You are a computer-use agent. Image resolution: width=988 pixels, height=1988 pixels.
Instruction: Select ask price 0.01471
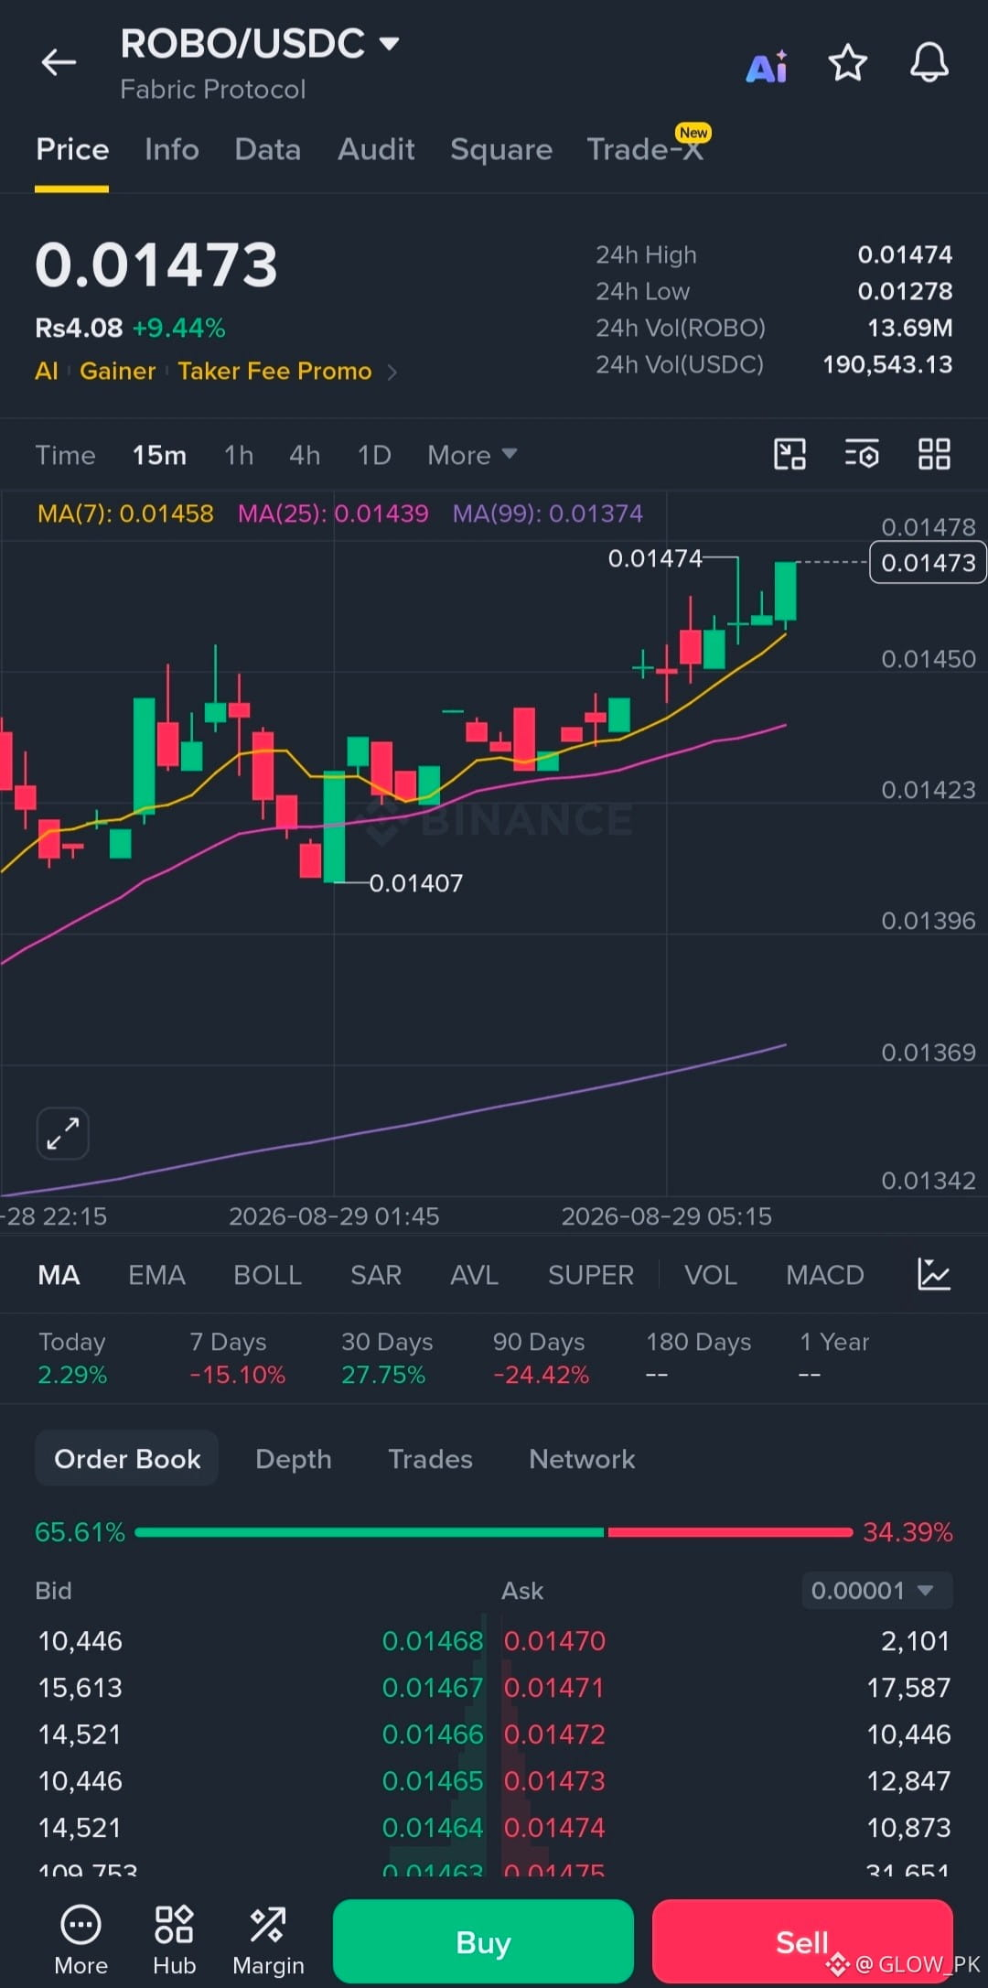click(x=554, y=1688)
